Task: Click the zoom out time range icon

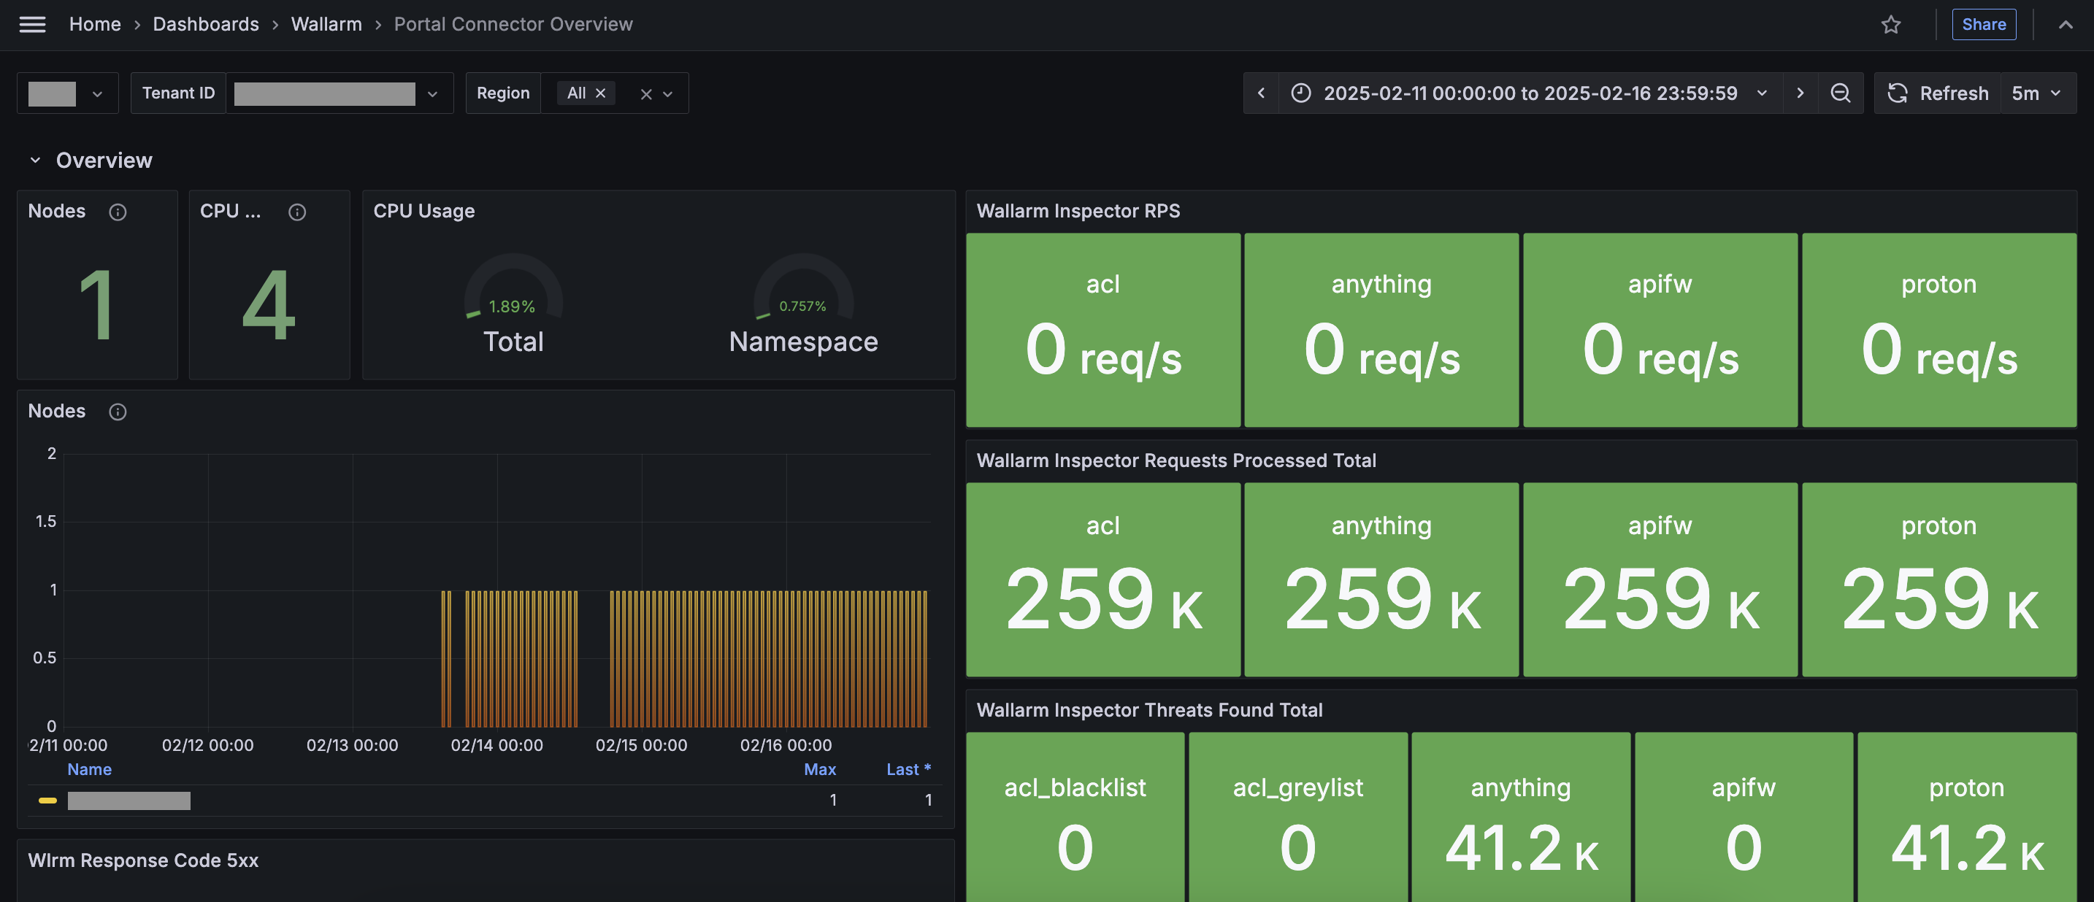Action: pyautogui.click(x=1841, y=93)
